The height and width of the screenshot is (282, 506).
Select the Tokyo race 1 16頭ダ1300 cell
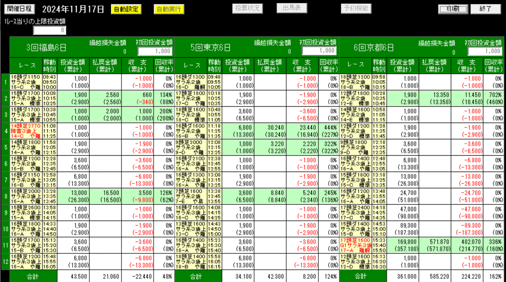tap(191, 82)
